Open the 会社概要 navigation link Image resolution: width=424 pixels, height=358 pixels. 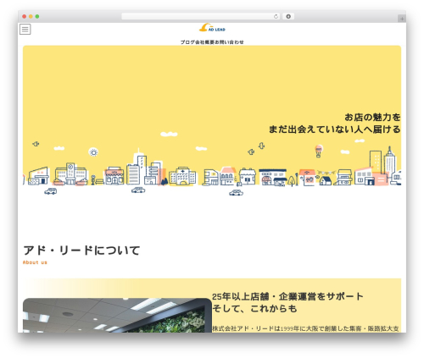(x=205, y=42)
